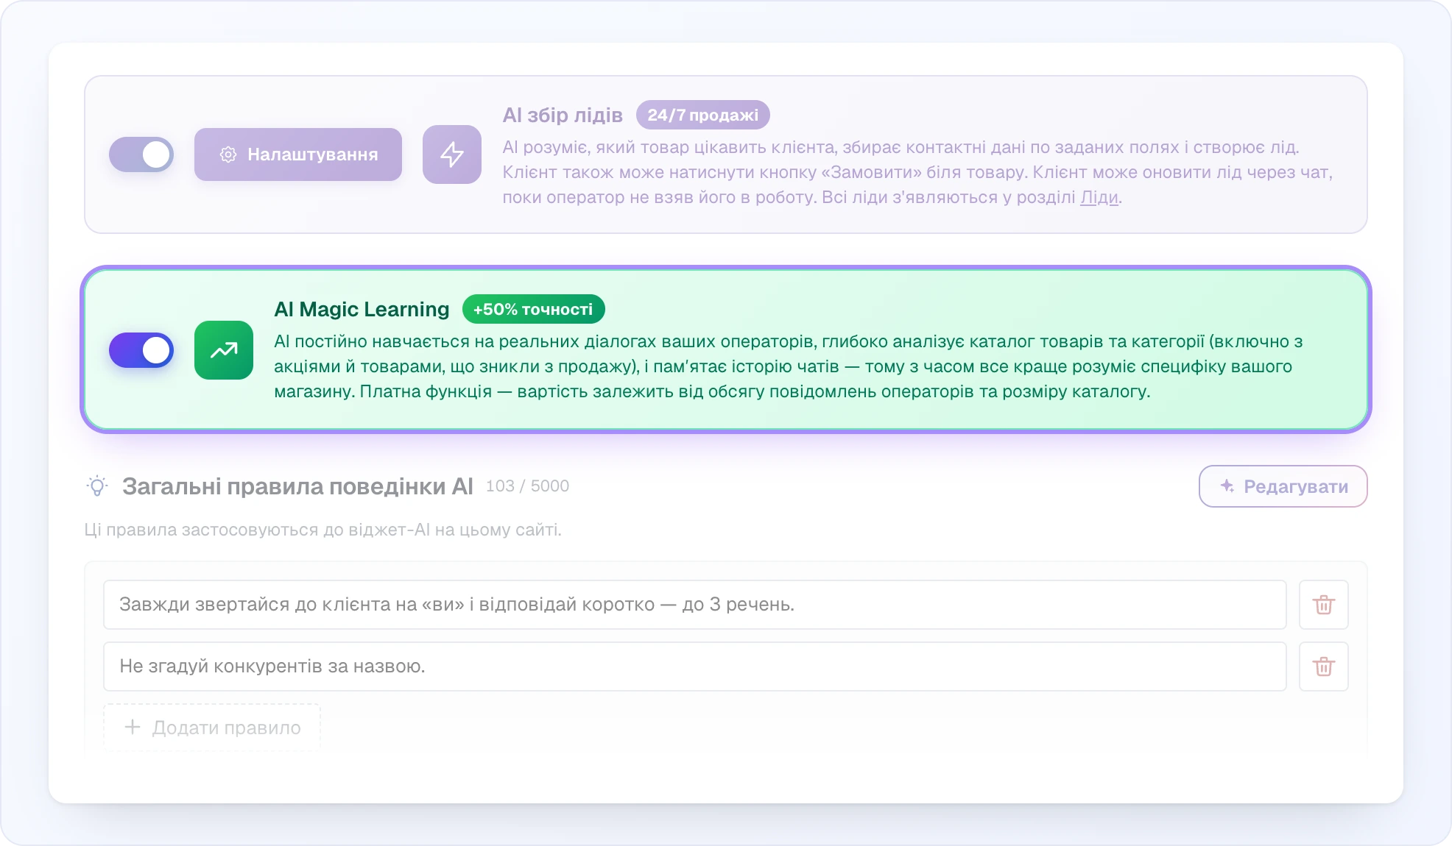Click the green trending chart icon

click(224, 350)
